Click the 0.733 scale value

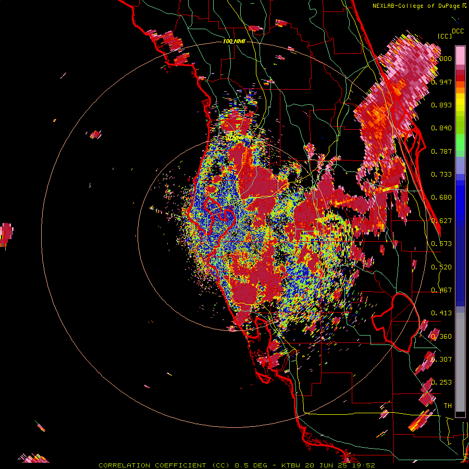tap(441, 175)
